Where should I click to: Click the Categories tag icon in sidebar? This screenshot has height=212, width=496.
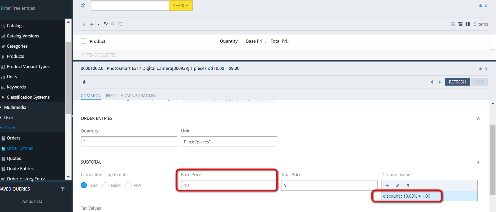point(3,46)
